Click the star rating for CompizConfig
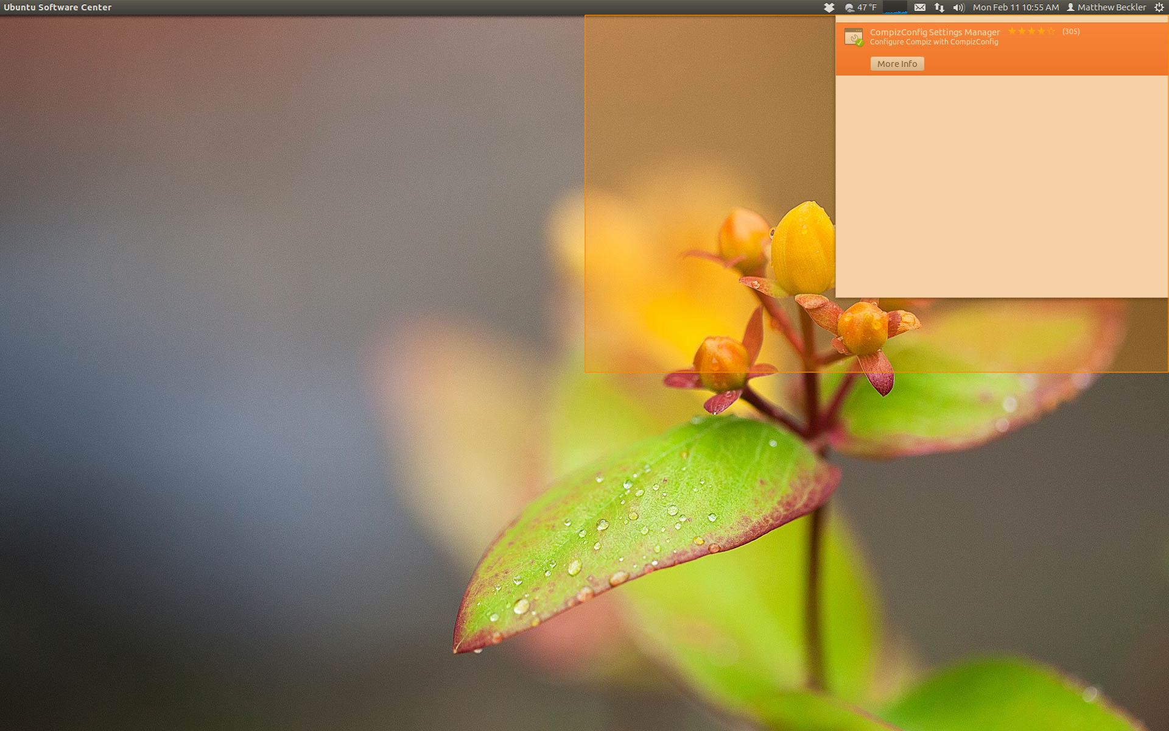The height and width of the screenshot is (731, 1169). [x=1031, y=31]
